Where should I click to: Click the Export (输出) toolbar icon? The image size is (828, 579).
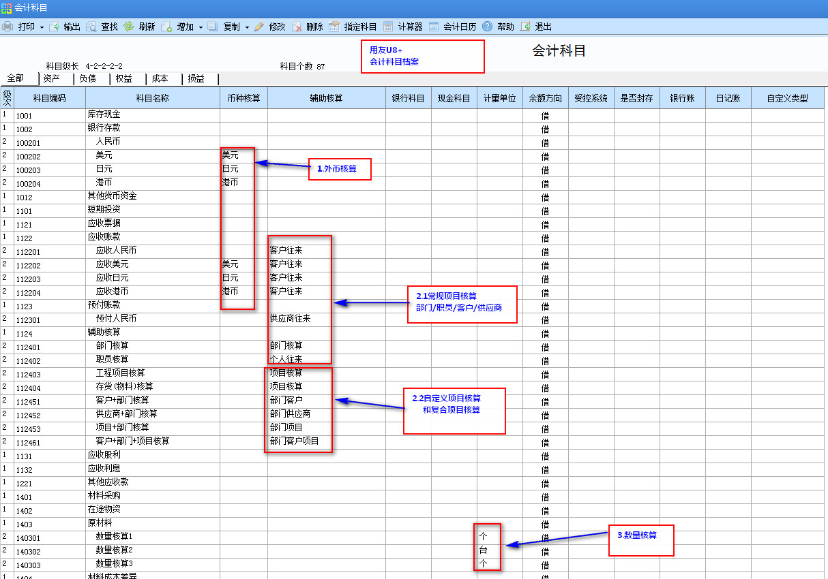54,27
